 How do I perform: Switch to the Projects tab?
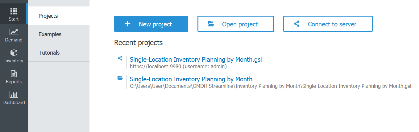pyautogui.click(x=48, y=16)
